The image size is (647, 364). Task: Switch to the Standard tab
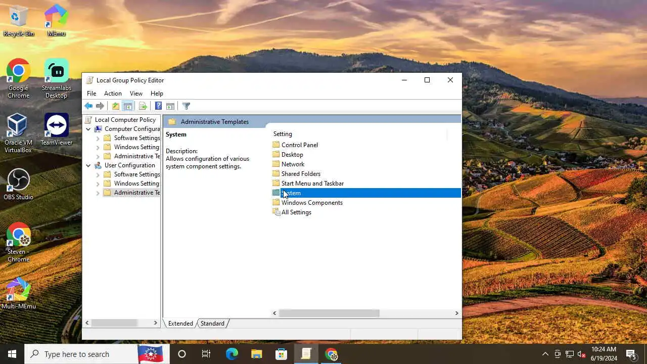[x=212, y=324]
